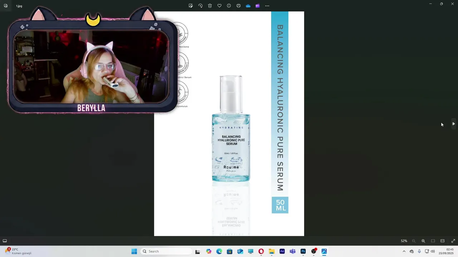Open the purple Clipchamp video icon

point(258,6)
